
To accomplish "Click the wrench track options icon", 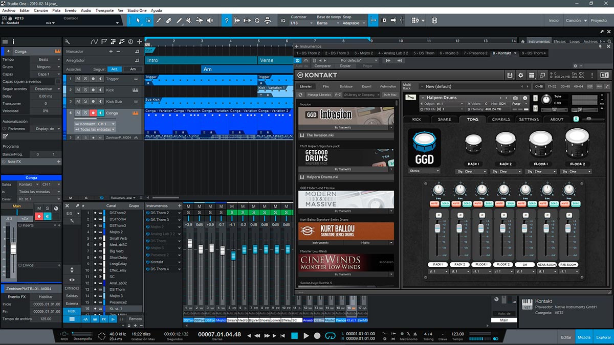I will 68,41.
